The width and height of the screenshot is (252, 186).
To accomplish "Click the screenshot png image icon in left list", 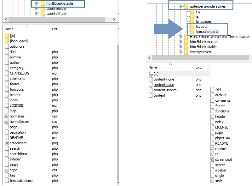I will [x=7, y=143].
